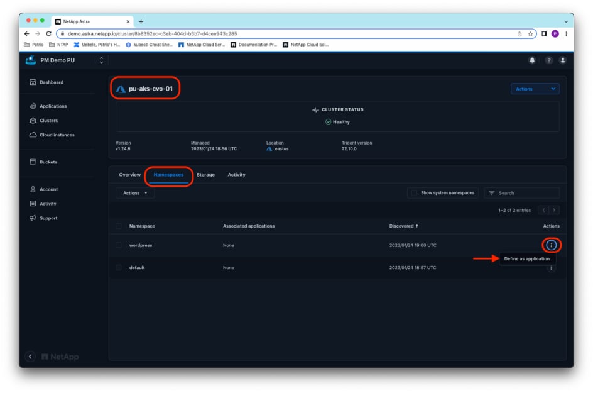Expand the browser tab search chevron
Image resolution: width=593 pixels, height=393 pixels.
566,21
